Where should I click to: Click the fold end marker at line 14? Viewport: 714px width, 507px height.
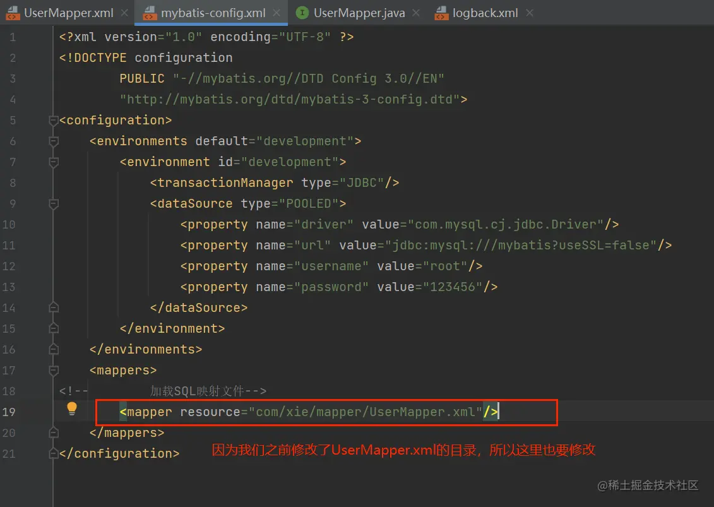pos(53,307)
